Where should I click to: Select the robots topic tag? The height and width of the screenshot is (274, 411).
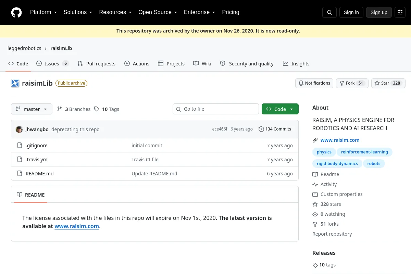(374, 164)
